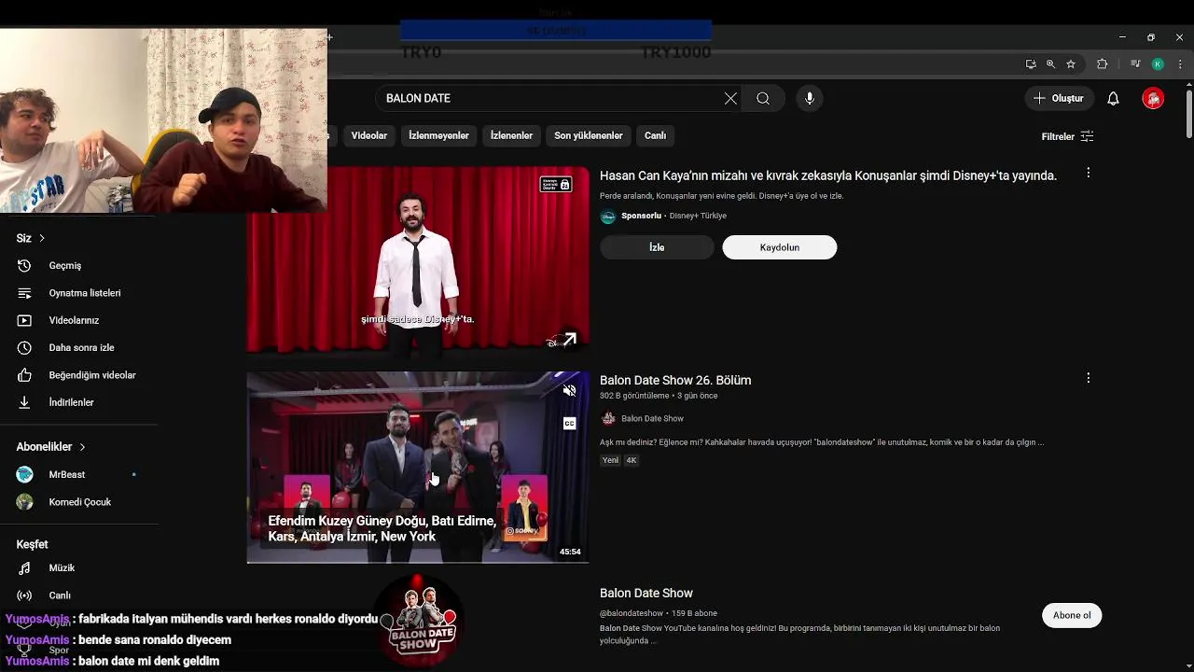Click the watch later clock icon

[25, 347]
